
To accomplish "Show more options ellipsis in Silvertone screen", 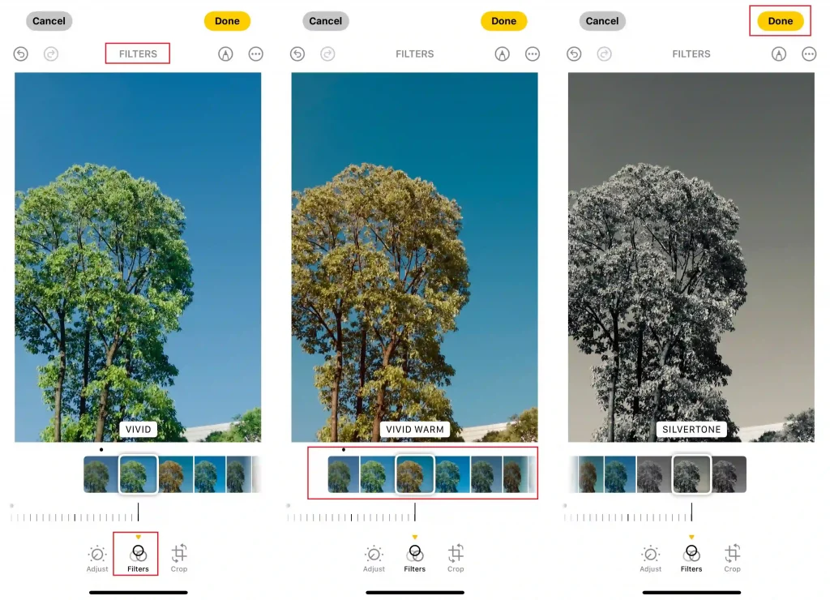I will coord(809,54).
